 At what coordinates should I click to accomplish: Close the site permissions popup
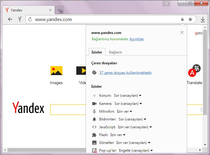pos(182,32)
